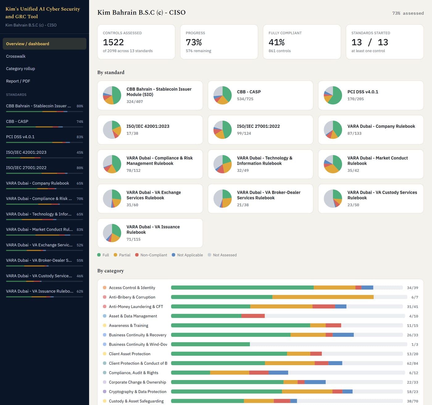The width and height of the screenshot is (432, 405).
Task: Click the Market Conduct Rulebook pie chart
Action: (x=333, y=164)
